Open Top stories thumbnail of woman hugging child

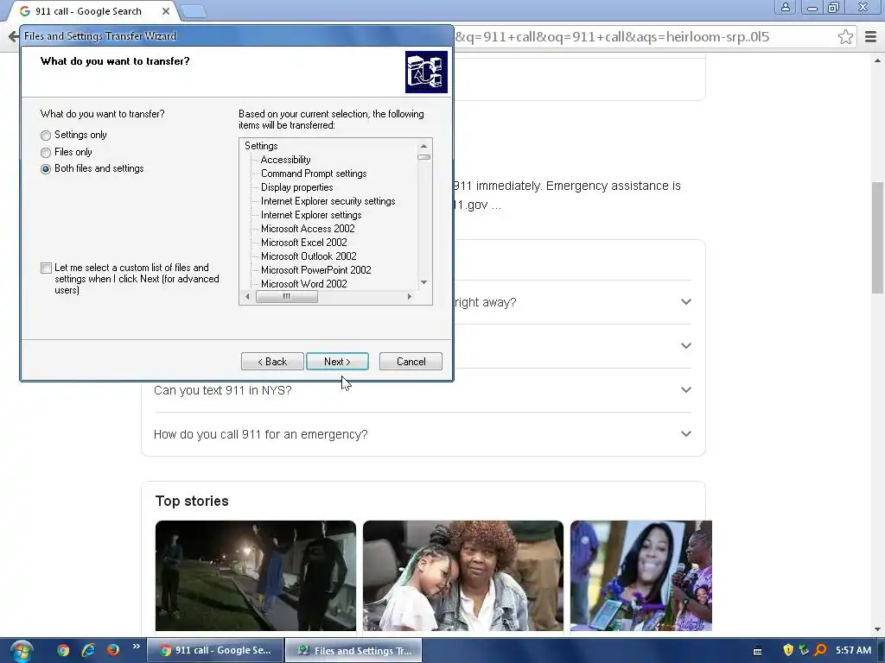click(x=463, y=576)
